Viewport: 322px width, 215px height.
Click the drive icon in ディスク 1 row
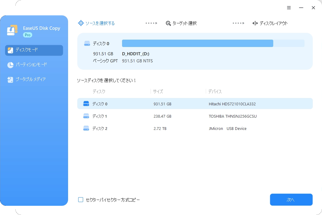point(86,116)
